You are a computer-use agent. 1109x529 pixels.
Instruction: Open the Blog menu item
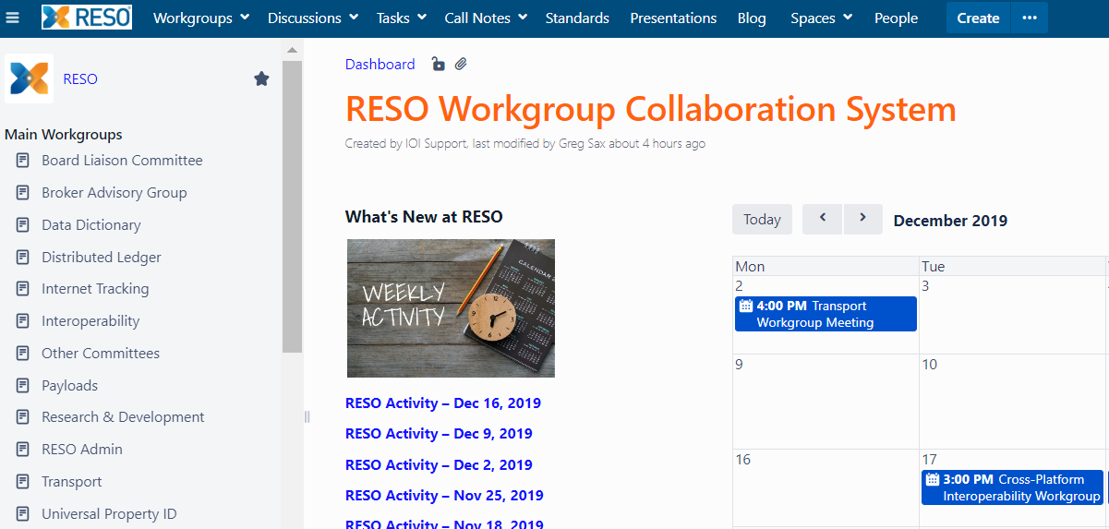coord(752,18)
